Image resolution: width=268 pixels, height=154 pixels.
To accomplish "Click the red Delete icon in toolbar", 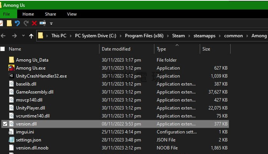I will click(x=34, y=23).
